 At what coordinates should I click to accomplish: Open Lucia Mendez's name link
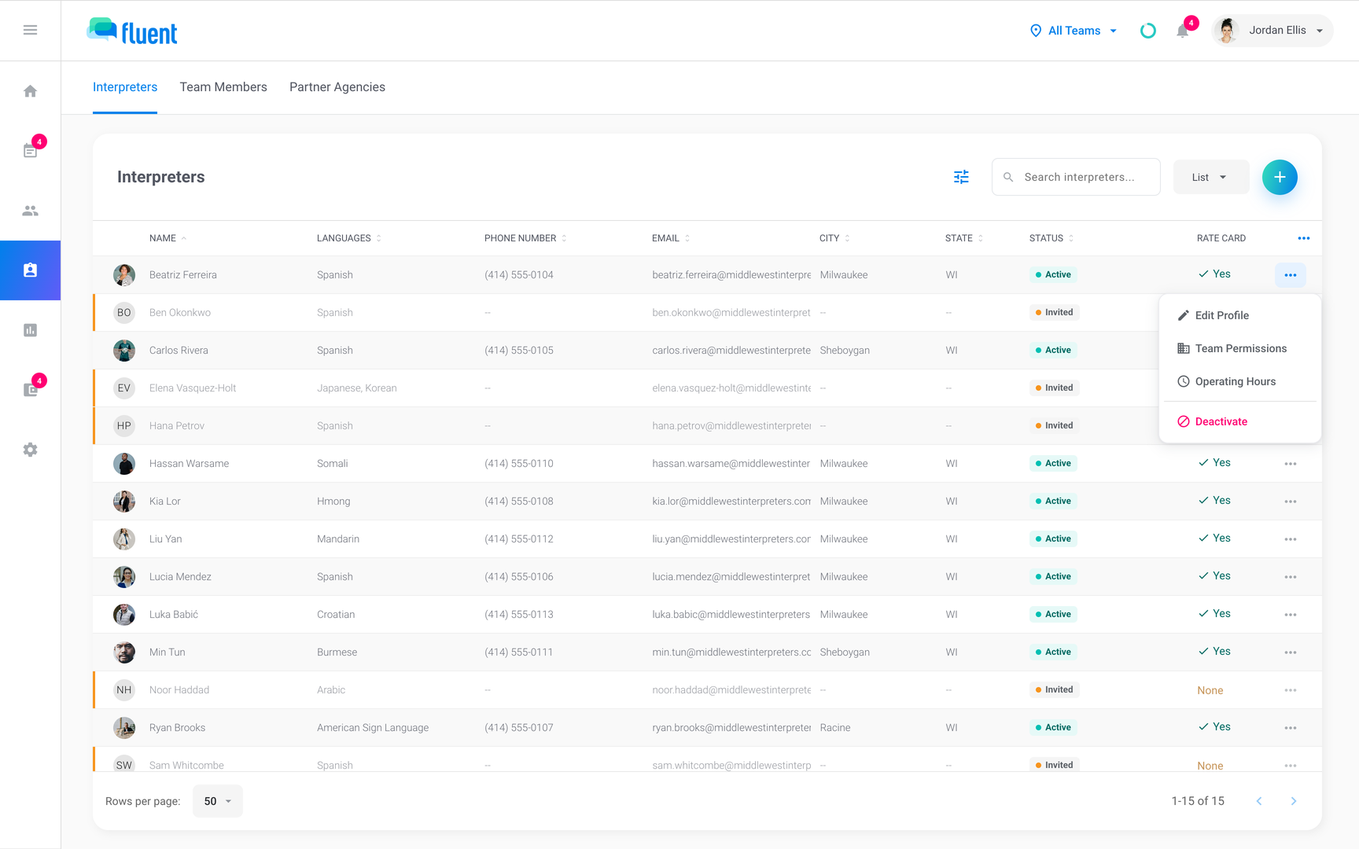click(x=180, y=577)
